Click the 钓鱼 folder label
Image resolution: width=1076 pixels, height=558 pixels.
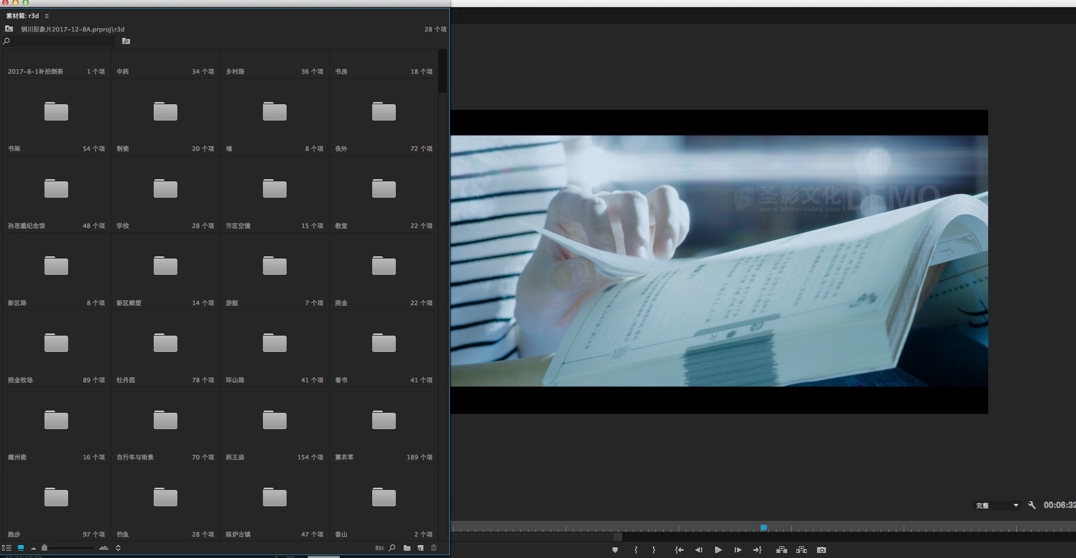click(x=123, y=534)
